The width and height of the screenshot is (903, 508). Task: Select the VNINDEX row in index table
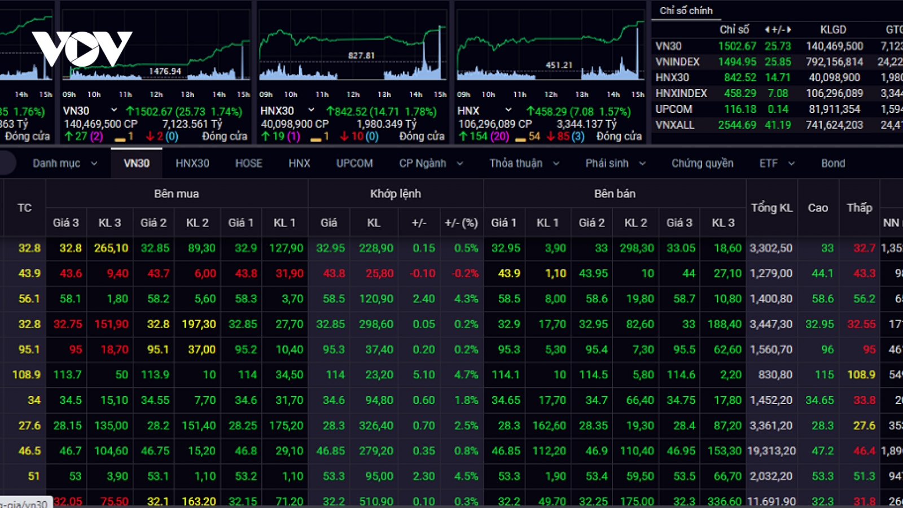click(778, 62)
